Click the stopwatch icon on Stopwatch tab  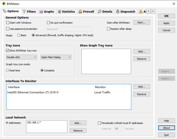118,12
